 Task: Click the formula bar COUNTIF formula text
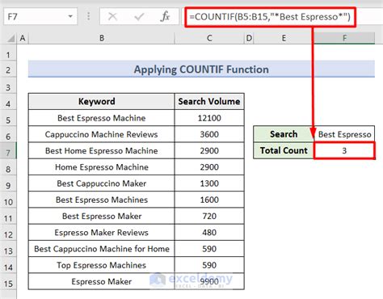(270, 17)
